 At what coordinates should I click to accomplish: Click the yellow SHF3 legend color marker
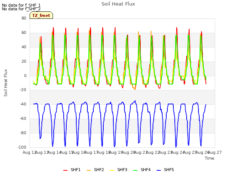(x=112, y=170)
